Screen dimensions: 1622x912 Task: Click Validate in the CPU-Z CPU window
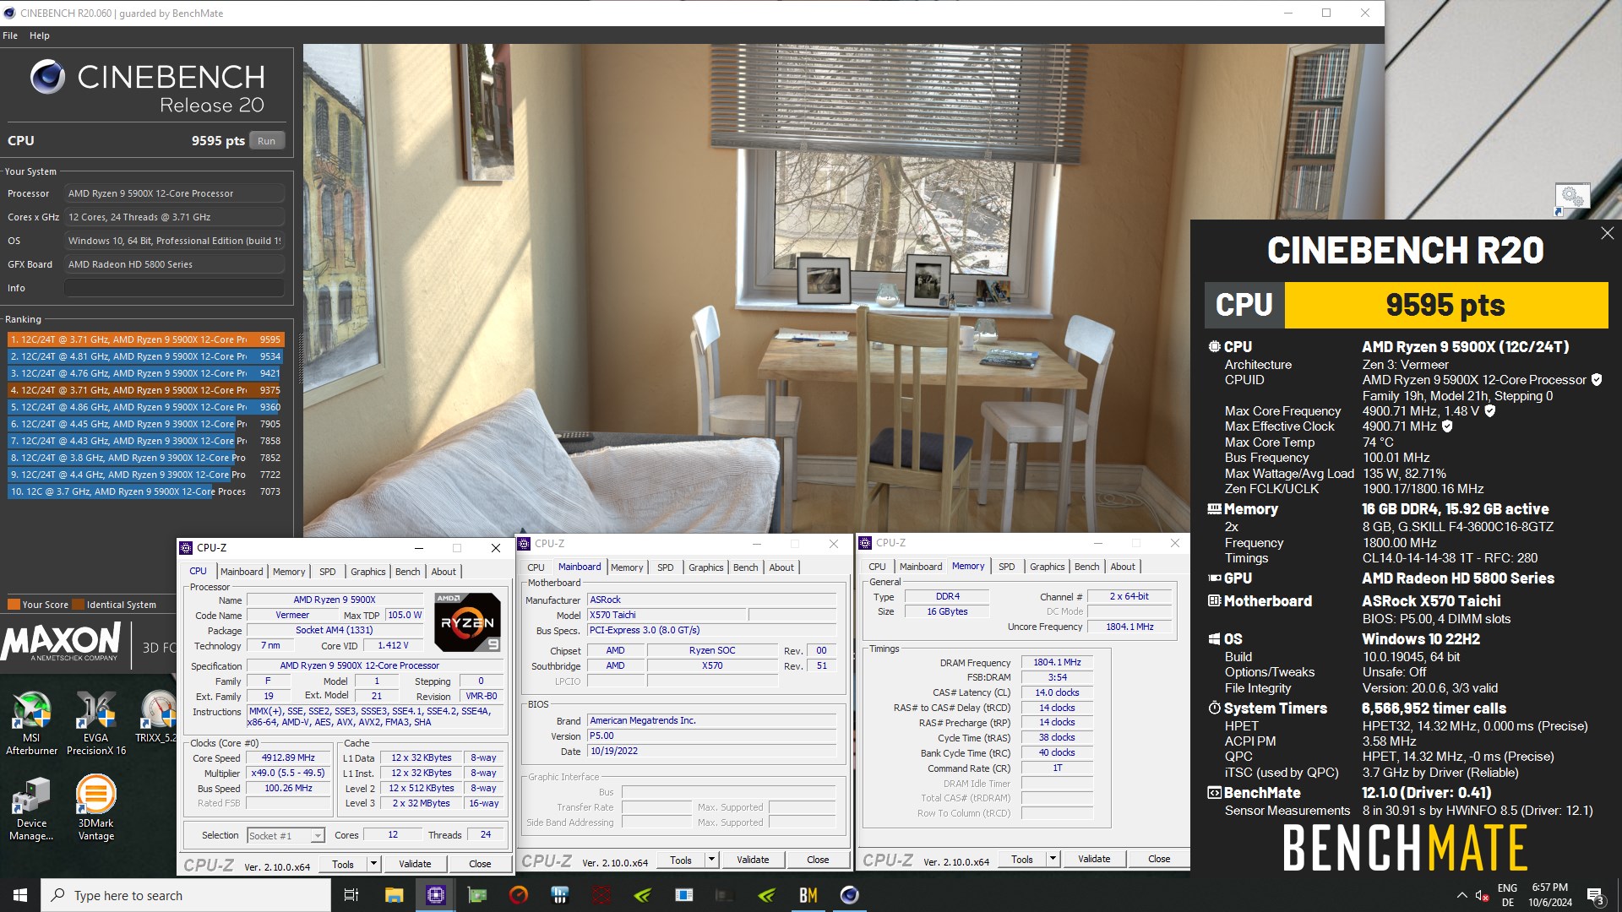coord(415,864)
